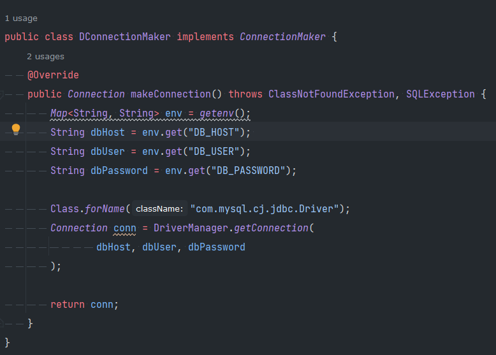The image size is (496, 355).
Task: Open the '2 usages' hint above method
Action: [x=45, y=57]
